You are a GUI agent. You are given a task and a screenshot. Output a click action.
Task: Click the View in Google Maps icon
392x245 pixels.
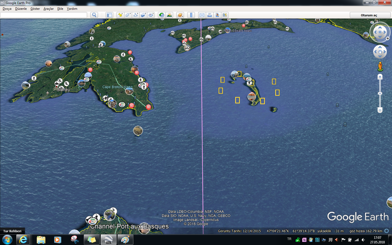pyautogui.click(x=217, y=15)
